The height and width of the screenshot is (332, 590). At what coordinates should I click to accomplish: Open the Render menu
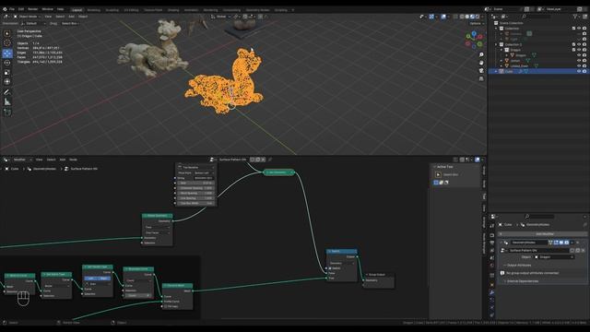tap(33, 9)
